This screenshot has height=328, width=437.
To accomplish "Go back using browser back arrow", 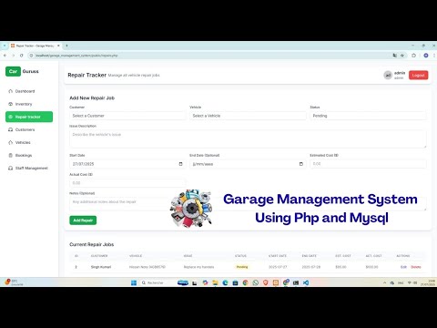I will [5, 56].
